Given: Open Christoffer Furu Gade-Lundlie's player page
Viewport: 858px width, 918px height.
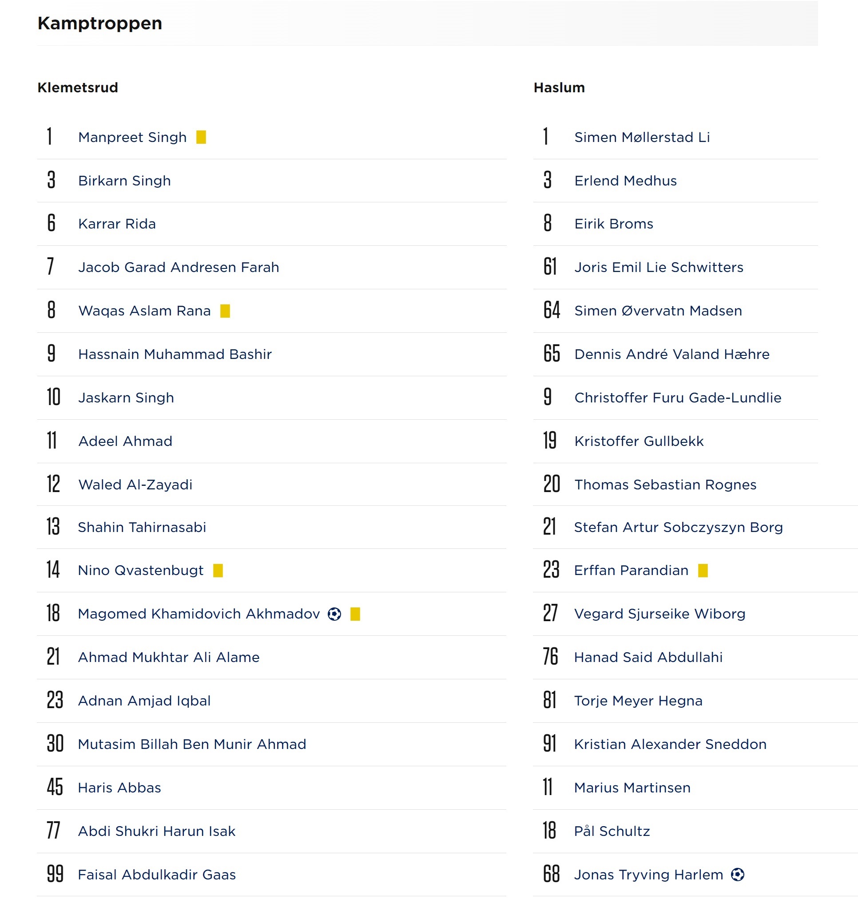Looking at the screenshot, I should (x=678, y=398).
